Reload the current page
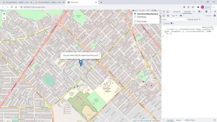The image size is (217, 122). point(12,7)
